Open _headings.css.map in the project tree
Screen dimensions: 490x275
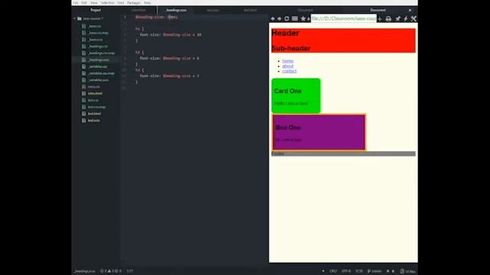101,53
